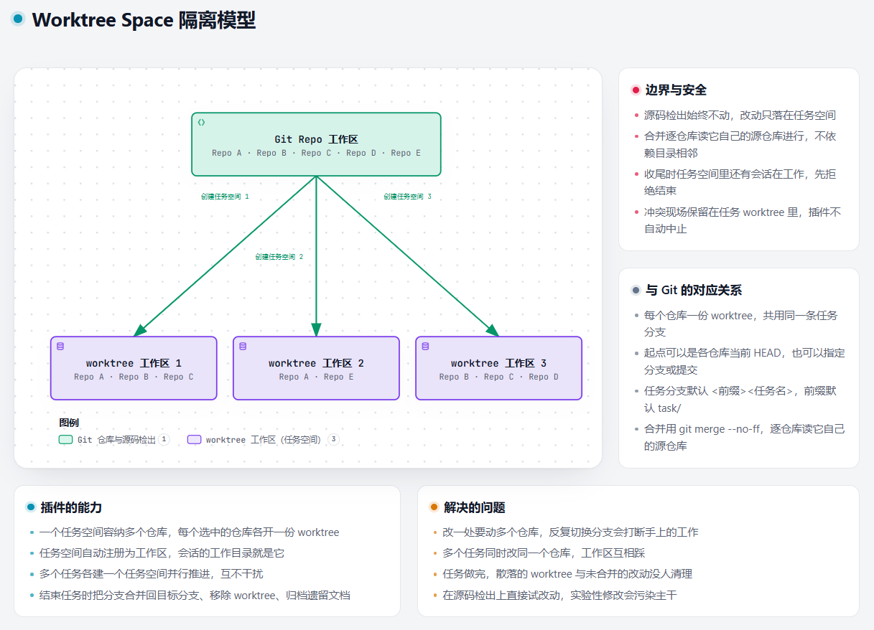Click the teal dot beside 插件的能力
Screen dimensions: 874x630
pyautogui.click(x=31, y=507)
